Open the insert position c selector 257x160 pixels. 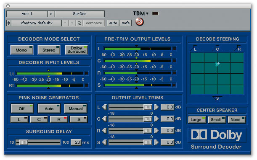(51, 14)
